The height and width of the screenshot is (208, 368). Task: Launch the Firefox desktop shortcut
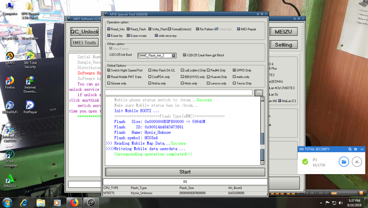(x=10, y=83)
